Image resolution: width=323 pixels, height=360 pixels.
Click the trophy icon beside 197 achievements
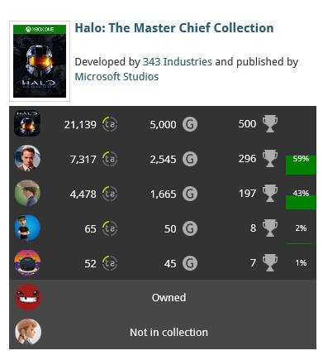coord(270,193)
